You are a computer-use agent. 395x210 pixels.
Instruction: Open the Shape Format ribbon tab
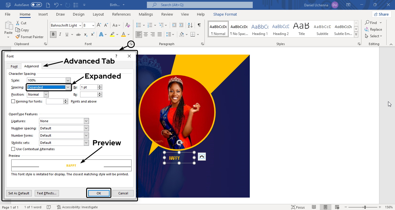tap(225, 14)
